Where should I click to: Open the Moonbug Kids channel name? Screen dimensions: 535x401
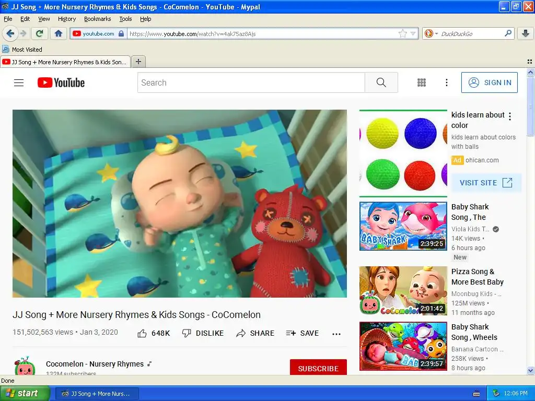click(x=476, y=293)
